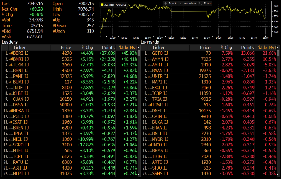Viewport: 281px width, 179px height.
Task: Click the #Up count 345
Action: click(x=90, y=20)
